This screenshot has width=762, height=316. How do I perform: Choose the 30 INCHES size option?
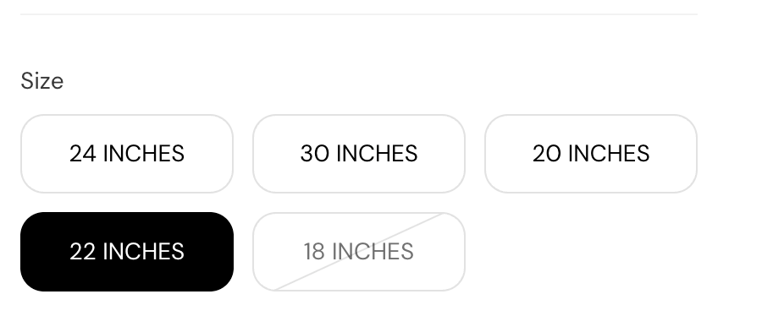point(359,154)
